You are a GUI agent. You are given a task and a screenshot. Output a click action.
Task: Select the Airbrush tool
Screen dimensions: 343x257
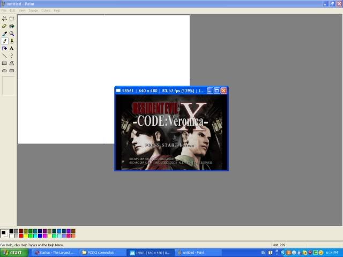(x=4, y=48)
